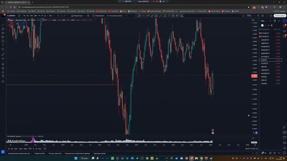Select geometric shapes tool in left toolbar

pos(3,41)
